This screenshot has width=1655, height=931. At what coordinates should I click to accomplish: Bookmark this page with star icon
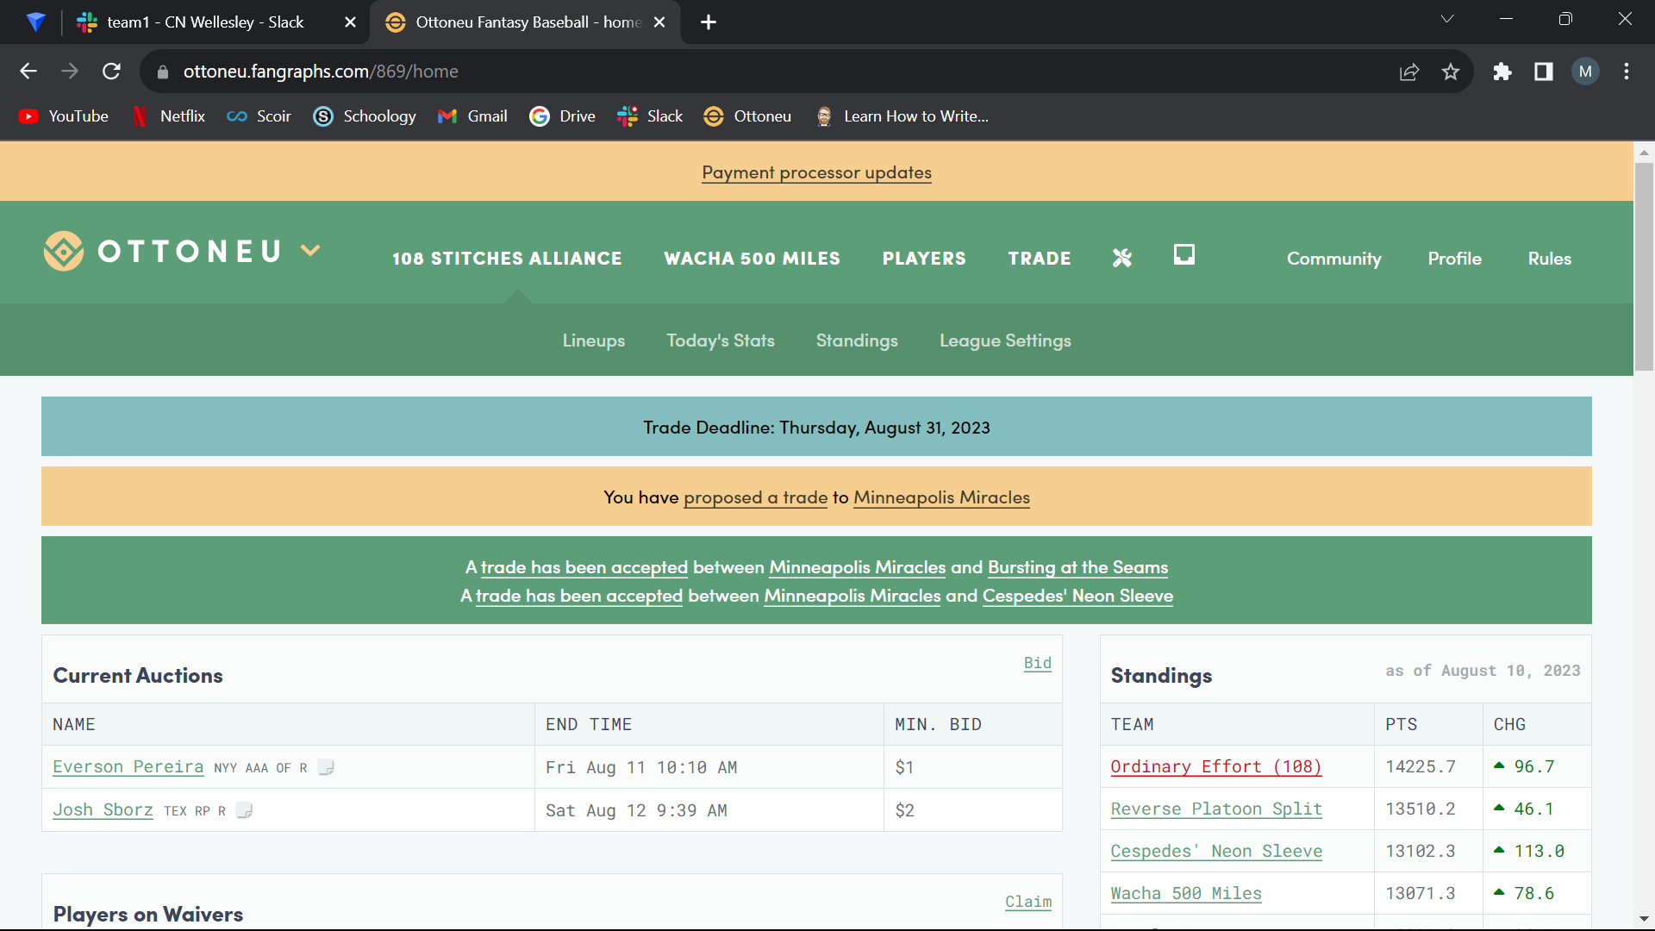(x=1451, y=72)
